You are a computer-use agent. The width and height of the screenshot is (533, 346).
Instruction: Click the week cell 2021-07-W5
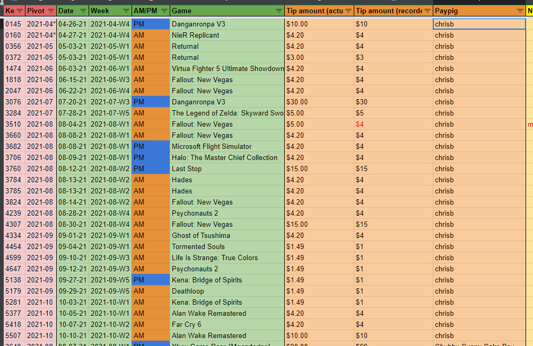[110, 113]
